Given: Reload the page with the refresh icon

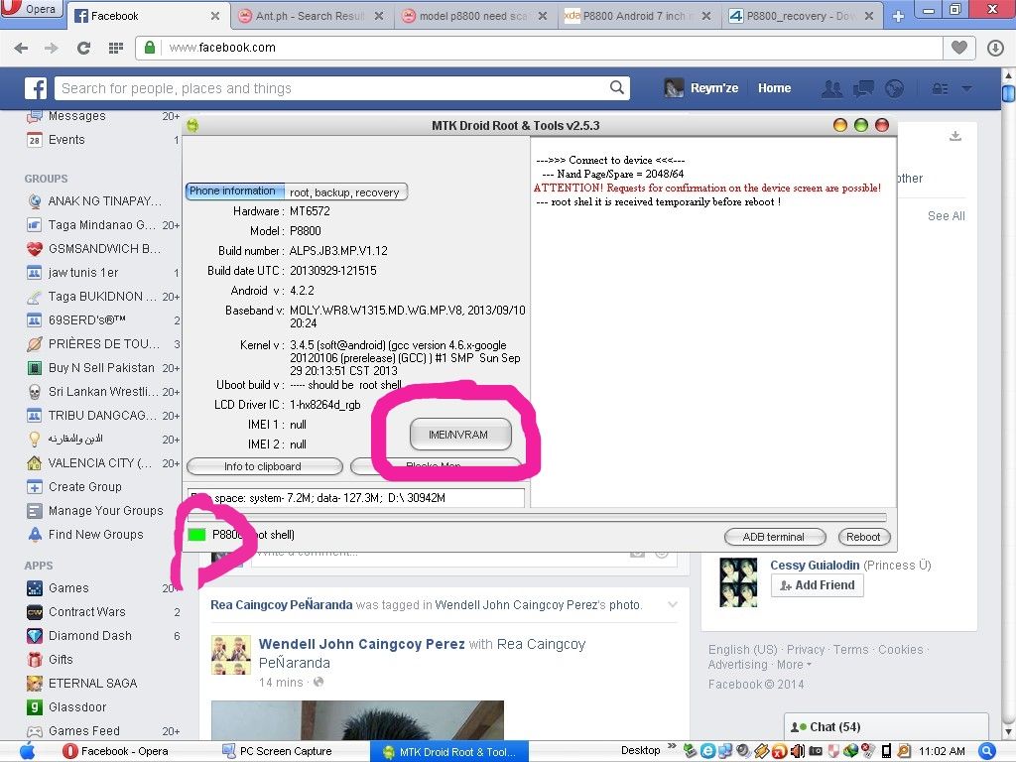Looking at the screenshot, I should click(x=83, y=48).
